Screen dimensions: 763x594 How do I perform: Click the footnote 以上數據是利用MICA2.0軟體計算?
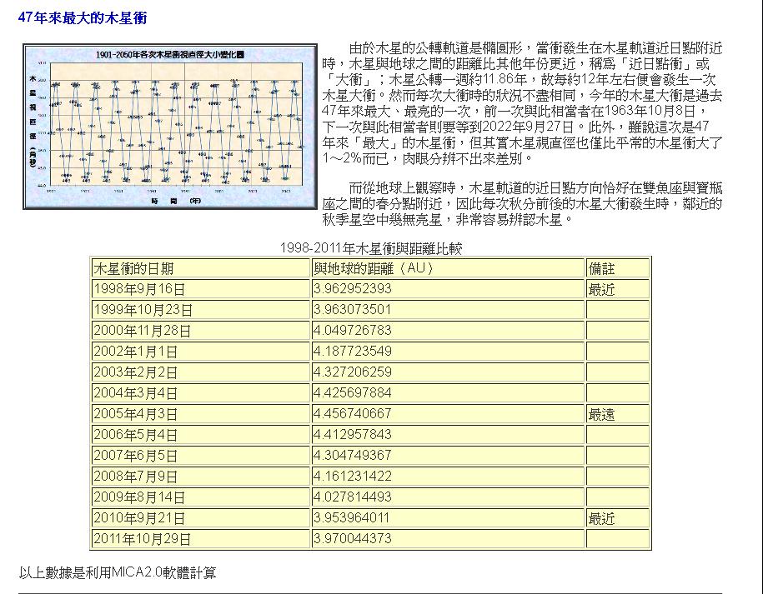point(118,573)
